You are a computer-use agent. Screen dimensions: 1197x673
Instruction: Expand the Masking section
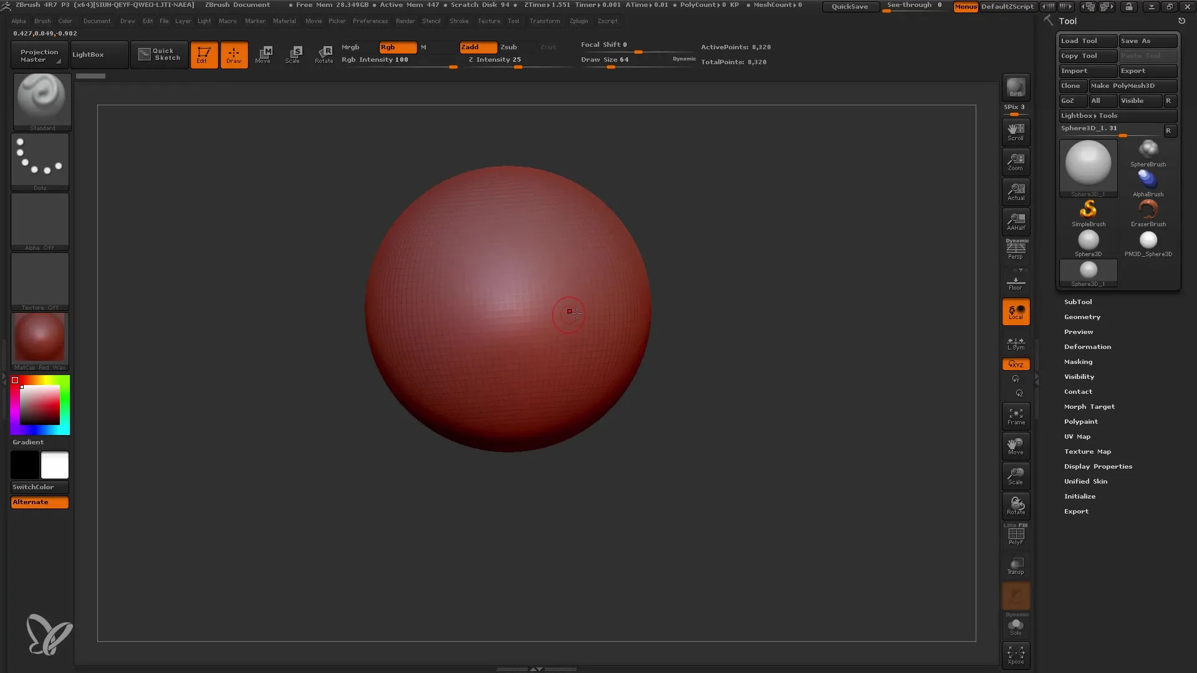(x=1078, y=361)
